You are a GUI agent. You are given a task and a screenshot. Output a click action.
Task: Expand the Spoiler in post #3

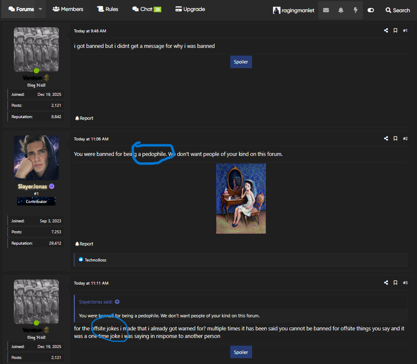[241, 352]
